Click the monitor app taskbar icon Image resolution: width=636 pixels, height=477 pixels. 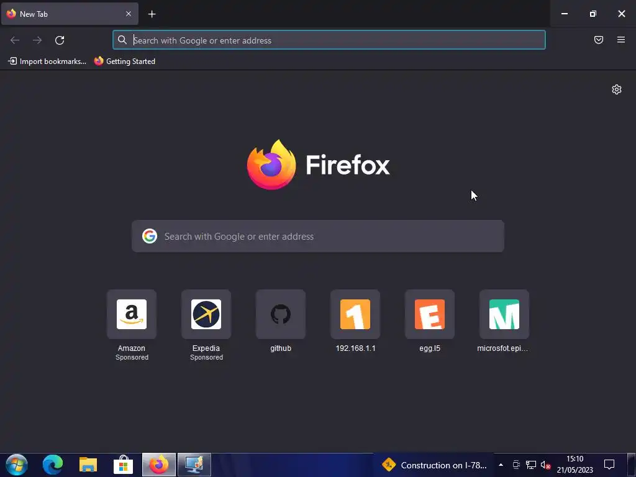(194, 465)
